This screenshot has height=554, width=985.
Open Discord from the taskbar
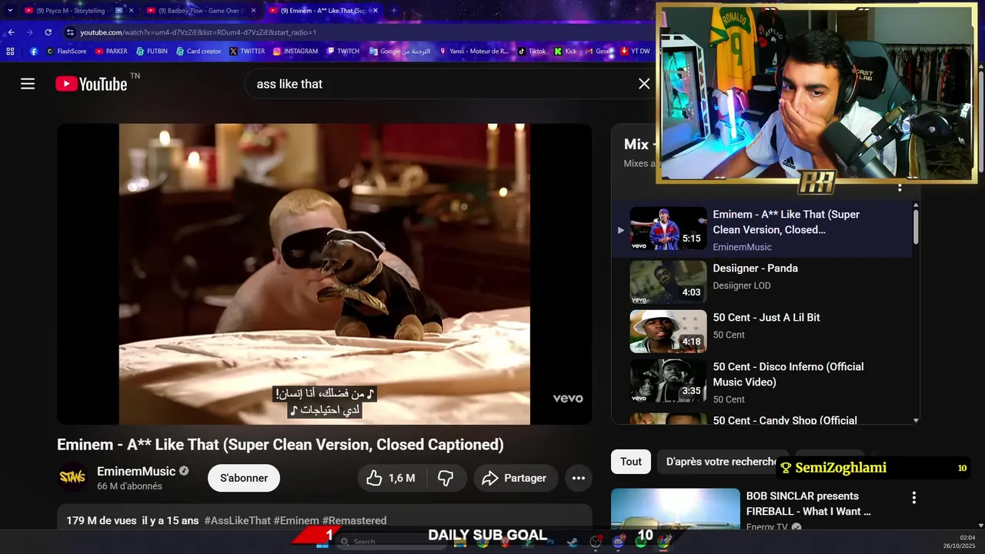tap(619, 542)
